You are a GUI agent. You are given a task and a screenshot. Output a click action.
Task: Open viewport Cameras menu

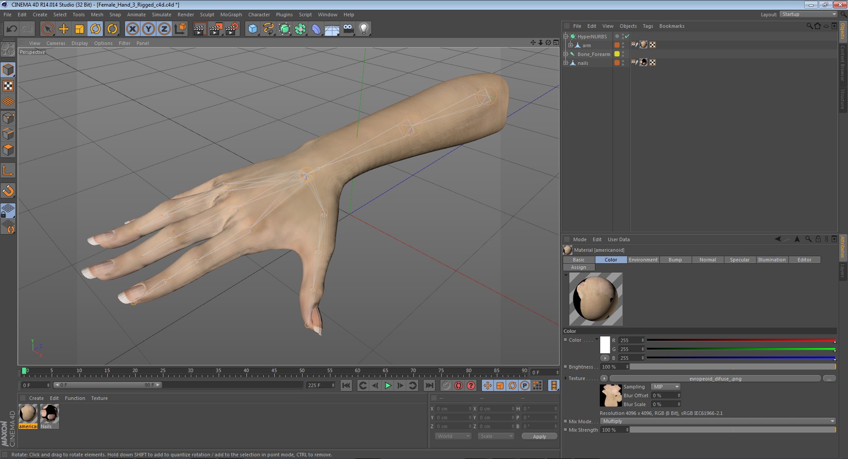(x=56, y=43)
